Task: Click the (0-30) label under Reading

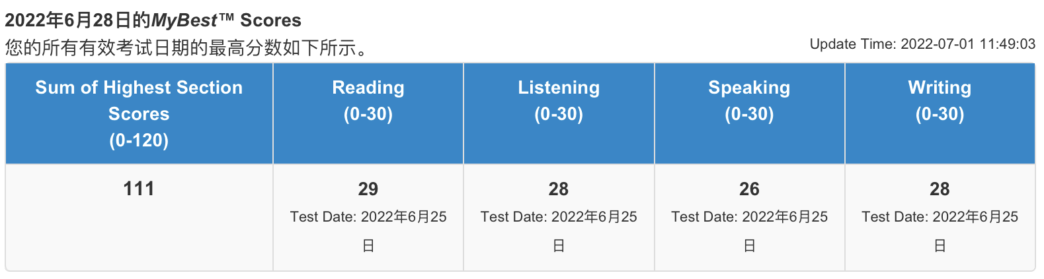Action: [x=368, y=114]
